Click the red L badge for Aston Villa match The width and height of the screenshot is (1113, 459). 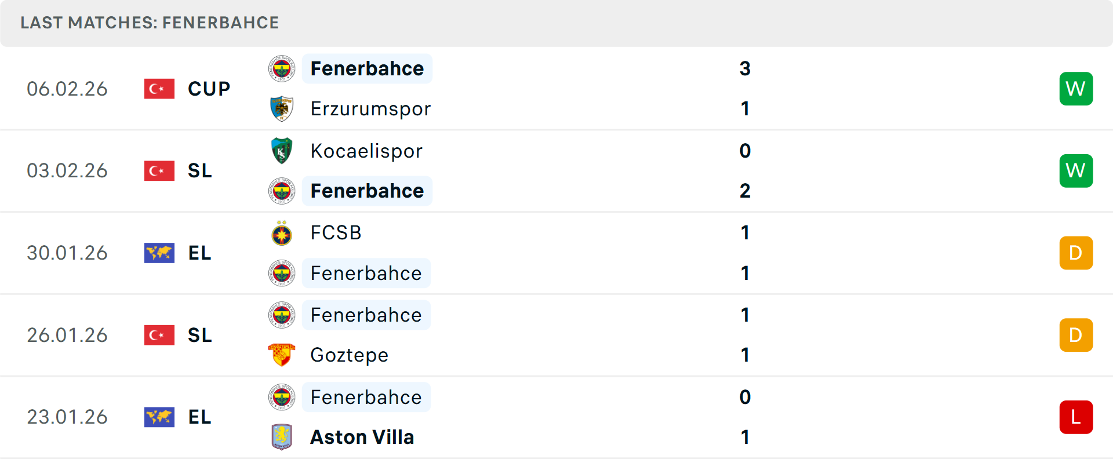[1076, 417]
